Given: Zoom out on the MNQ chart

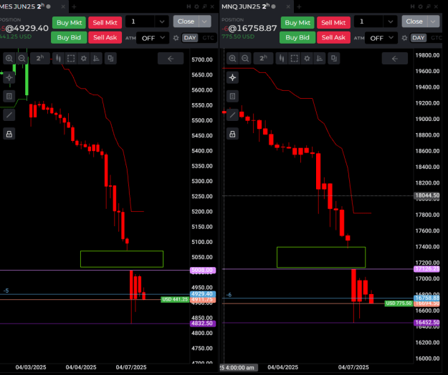Looking at the screenshot, I should click(x=245, y=59).
